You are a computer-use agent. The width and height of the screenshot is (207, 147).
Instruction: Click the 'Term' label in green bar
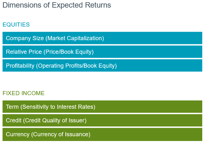pos(12,107)
